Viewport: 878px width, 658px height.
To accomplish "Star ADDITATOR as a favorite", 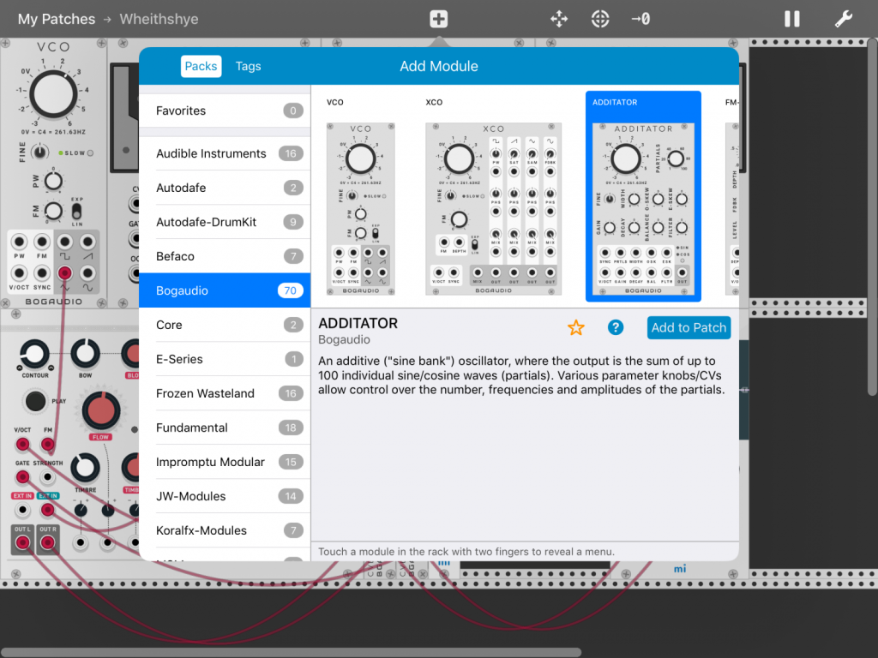I will click(x=576, y=327).
